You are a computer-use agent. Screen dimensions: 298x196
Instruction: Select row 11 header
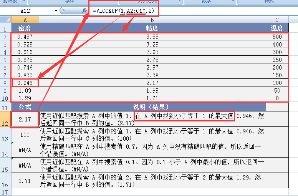click(x=5, y=107)
